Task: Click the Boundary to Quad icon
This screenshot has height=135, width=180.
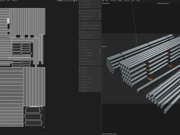Action: [80, 64]
